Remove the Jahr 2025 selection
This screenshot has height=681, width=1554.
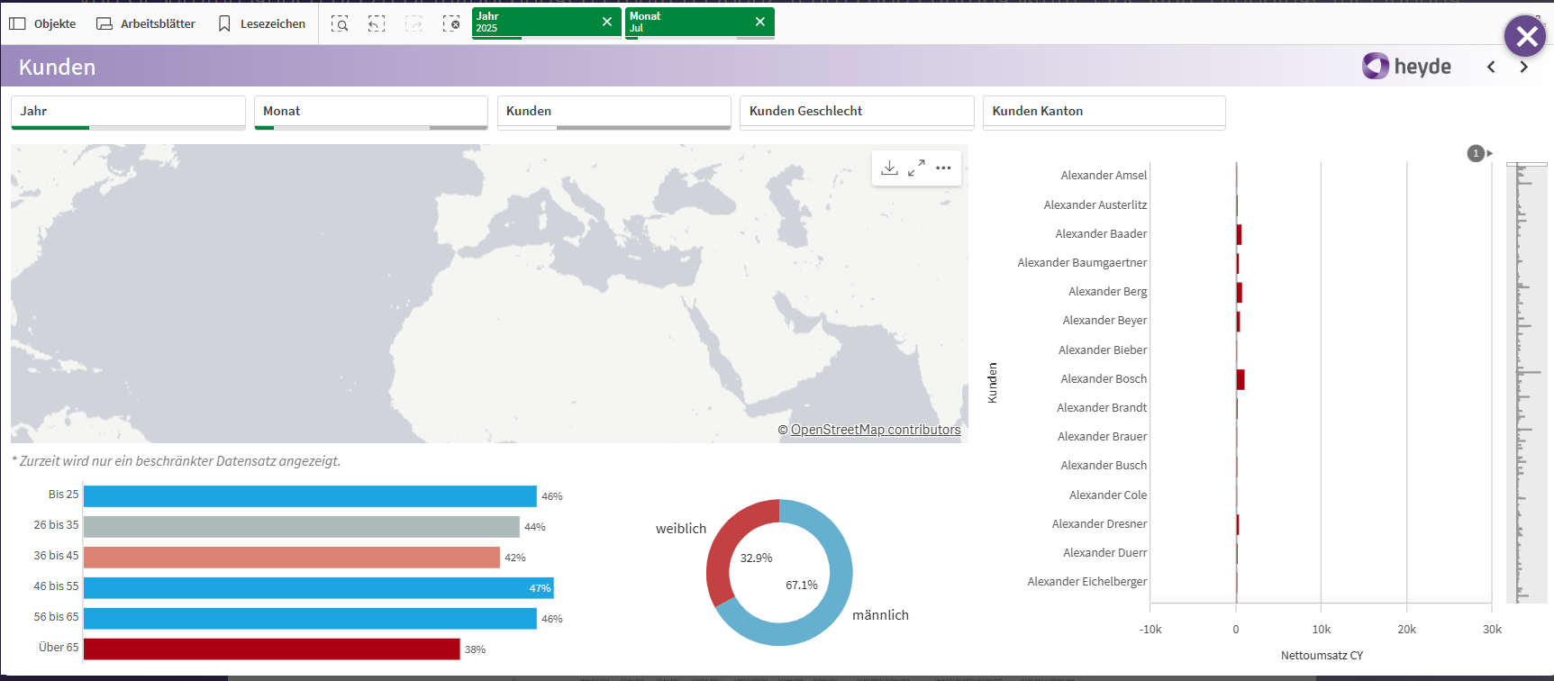pyautogui.click(x=606, y=22)
